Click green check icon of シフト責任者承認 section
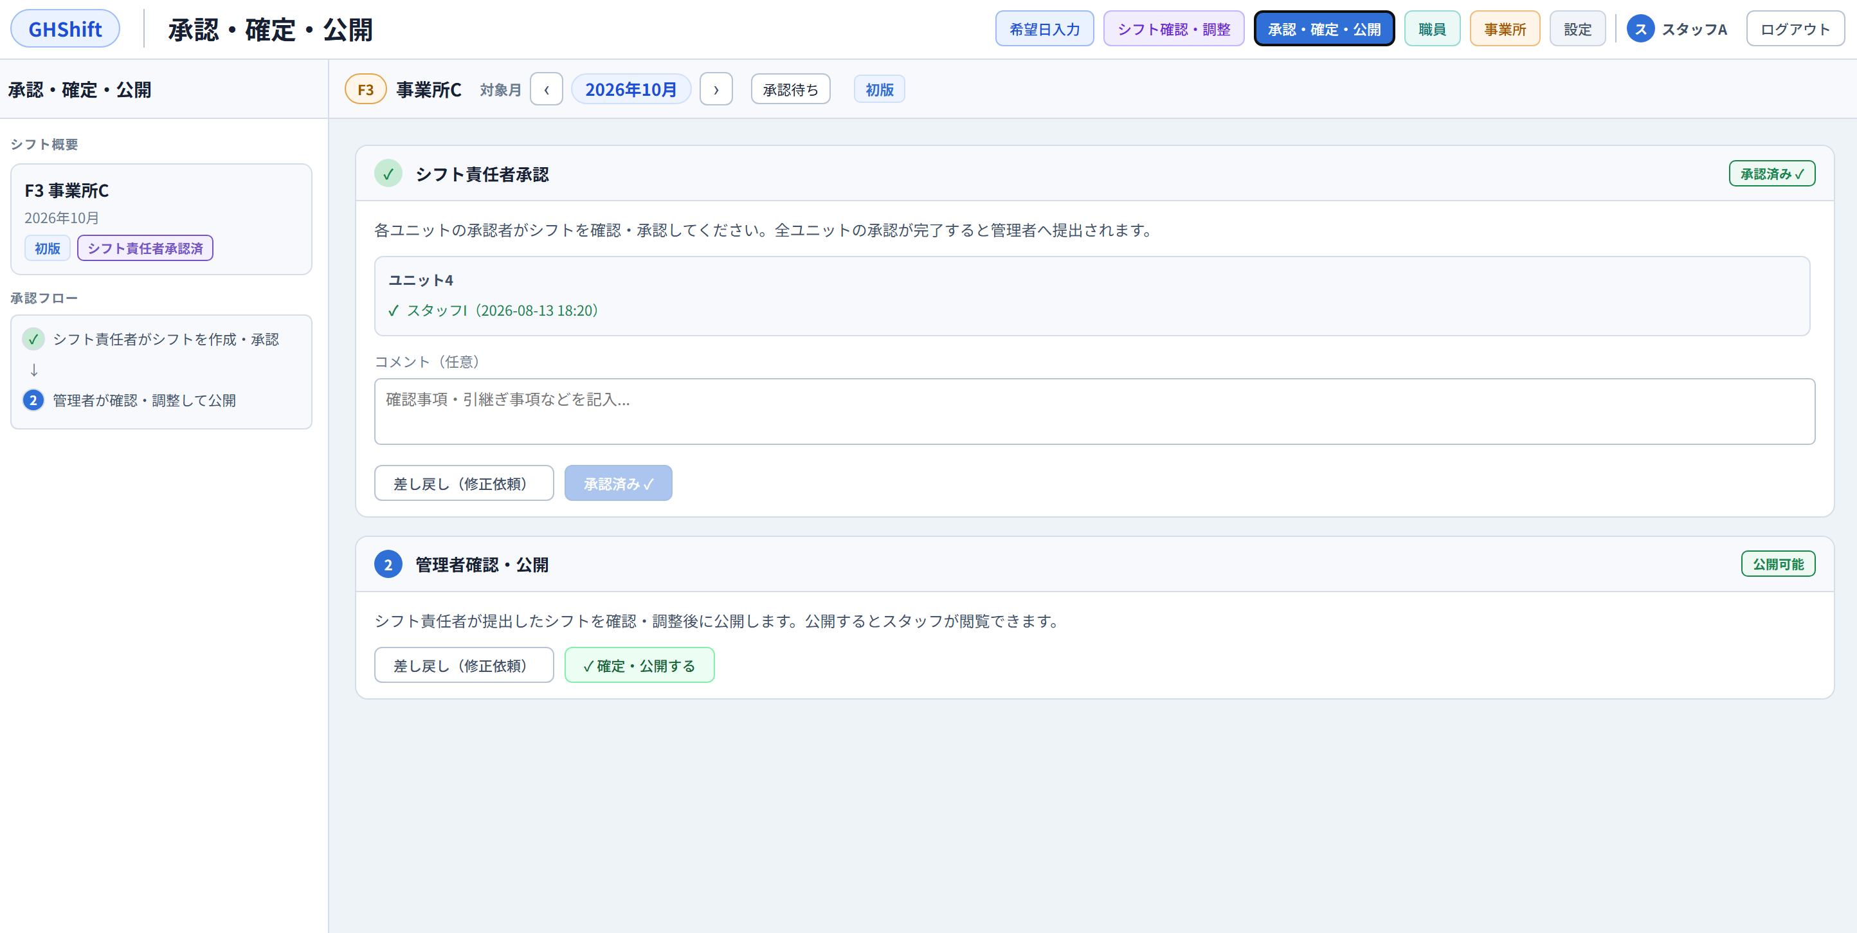The image size is (1857, 933). [388, 174]
